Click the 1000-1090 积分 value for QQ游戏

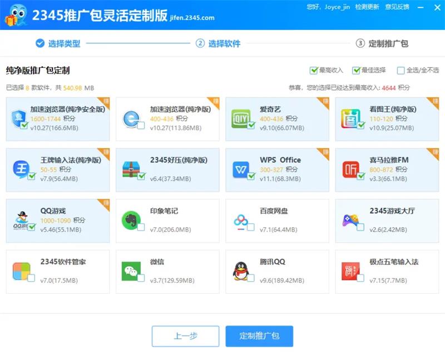pyautogui.click(x=63, y=220)
